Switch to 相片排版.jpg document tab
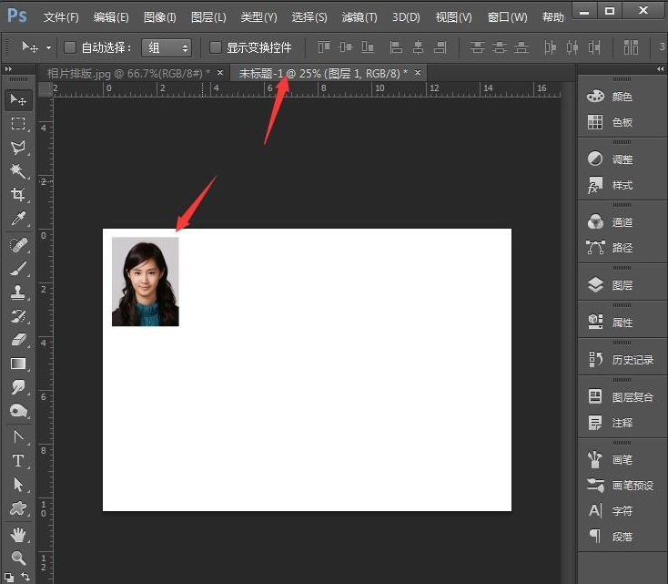This screenshot has width=668, height=584. pos(127,73)
